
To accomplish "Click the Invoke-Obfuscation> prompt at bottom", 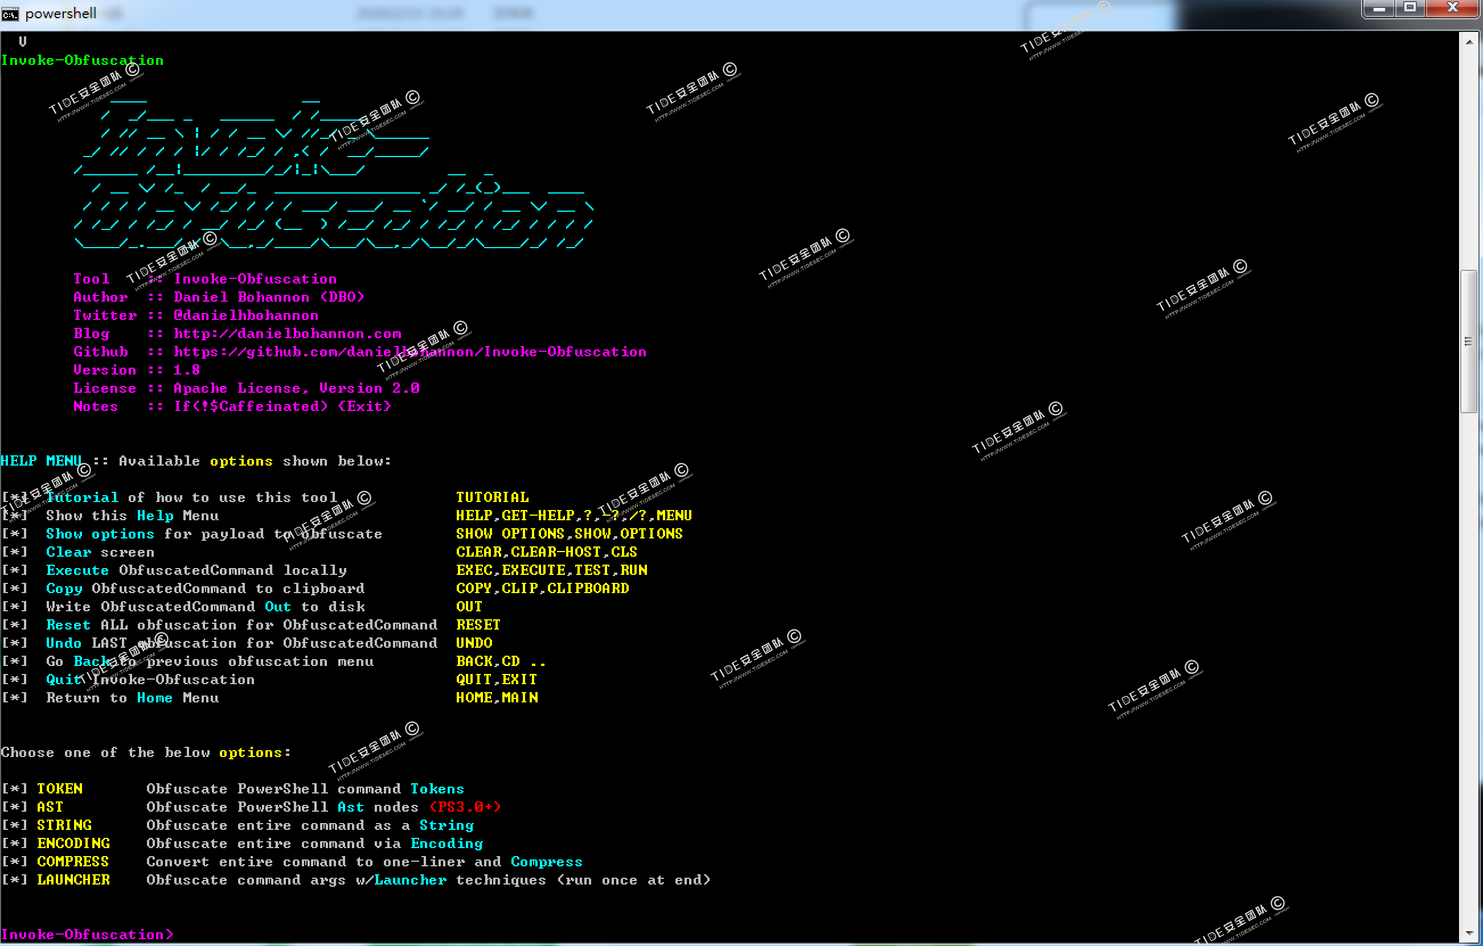I will click(87, 934).
